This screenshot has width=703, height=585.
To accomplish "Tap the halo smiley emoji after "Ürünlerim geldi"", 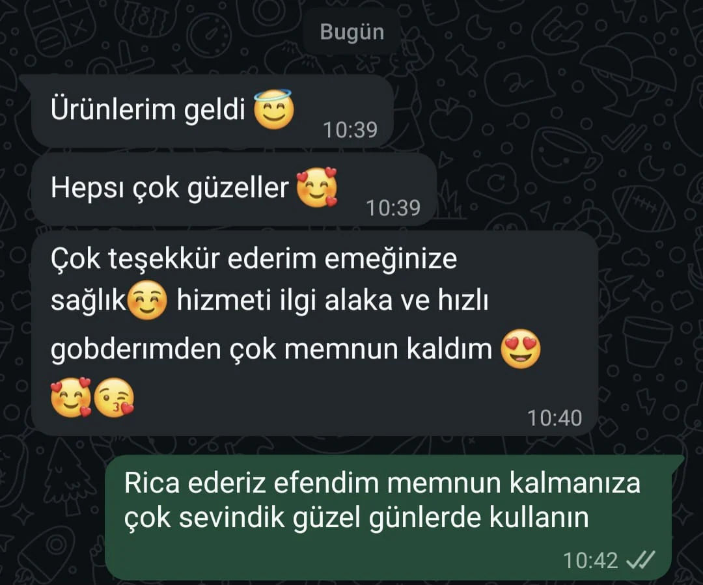I will [274, 109].
